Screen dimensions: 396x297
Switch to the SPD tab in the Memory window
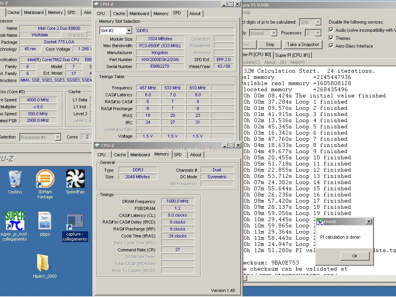click(x=178, y=155)
